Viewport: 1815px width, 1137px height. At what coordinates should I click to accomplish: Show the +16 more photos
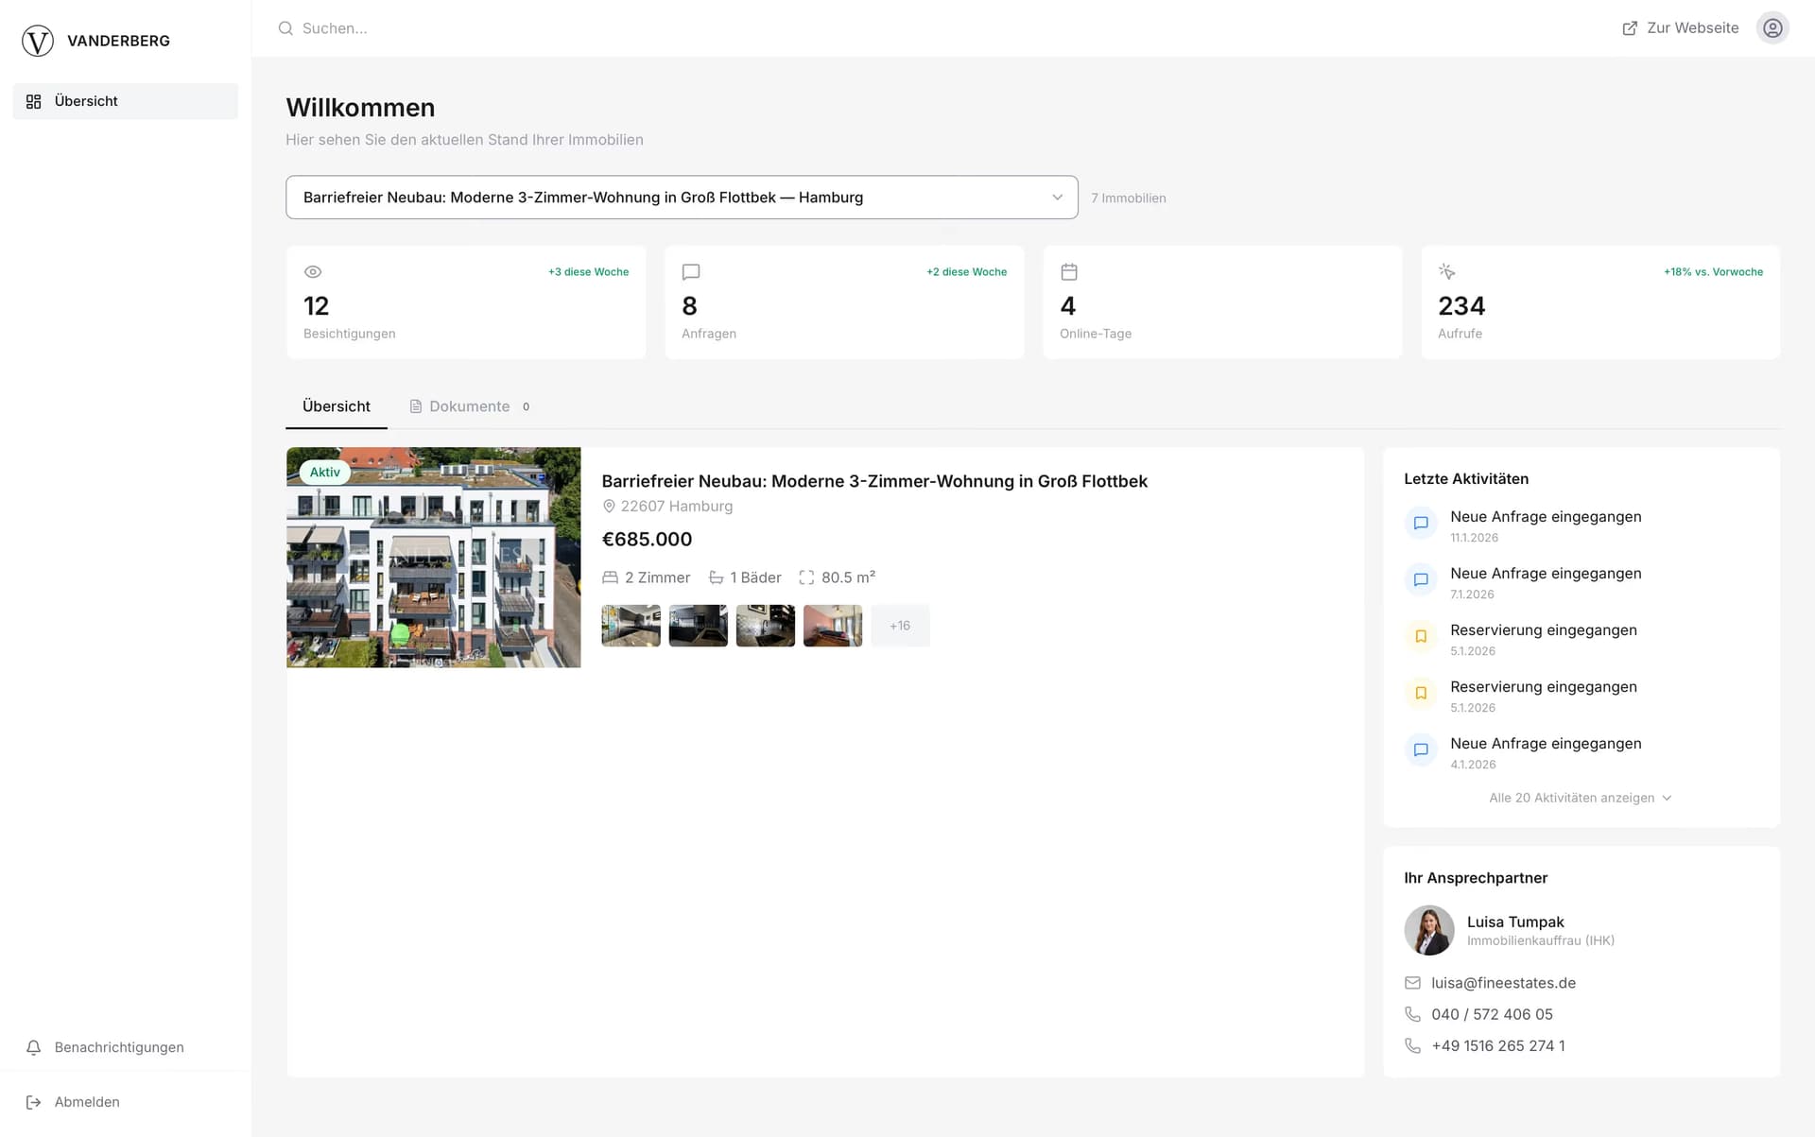click(x=899, y=626)
